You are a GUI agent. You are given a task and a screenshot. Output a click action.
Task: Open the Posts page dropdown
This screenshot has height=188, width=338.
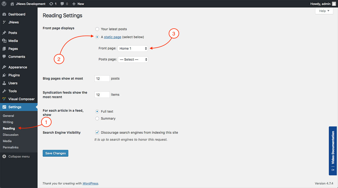coord(133,60)
